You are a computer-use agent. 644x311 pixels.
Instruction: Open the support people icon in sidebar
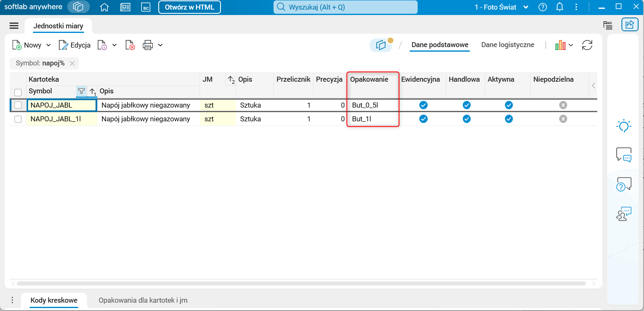click(x=624, y=213)
